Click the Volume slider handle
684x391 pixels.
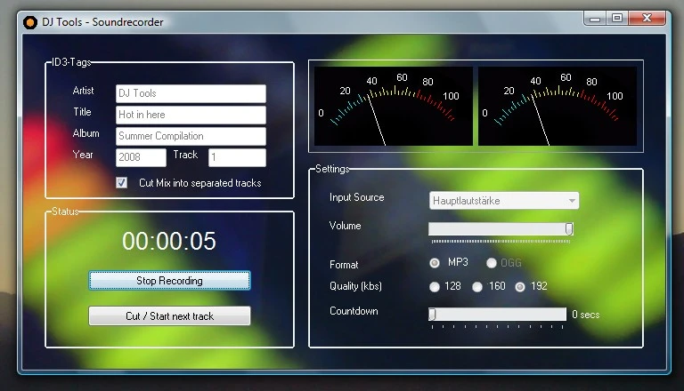(x=568, y=228)
